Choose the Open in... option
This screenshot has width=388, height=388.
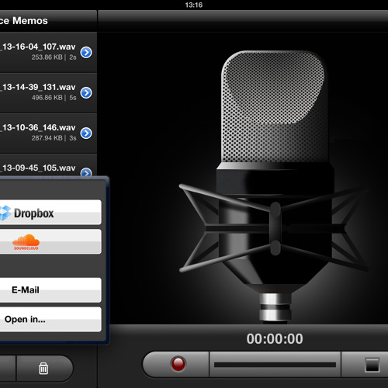(50, 319)
